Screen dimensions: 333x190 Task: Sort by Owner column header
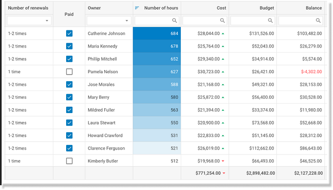tap(109, 8)
